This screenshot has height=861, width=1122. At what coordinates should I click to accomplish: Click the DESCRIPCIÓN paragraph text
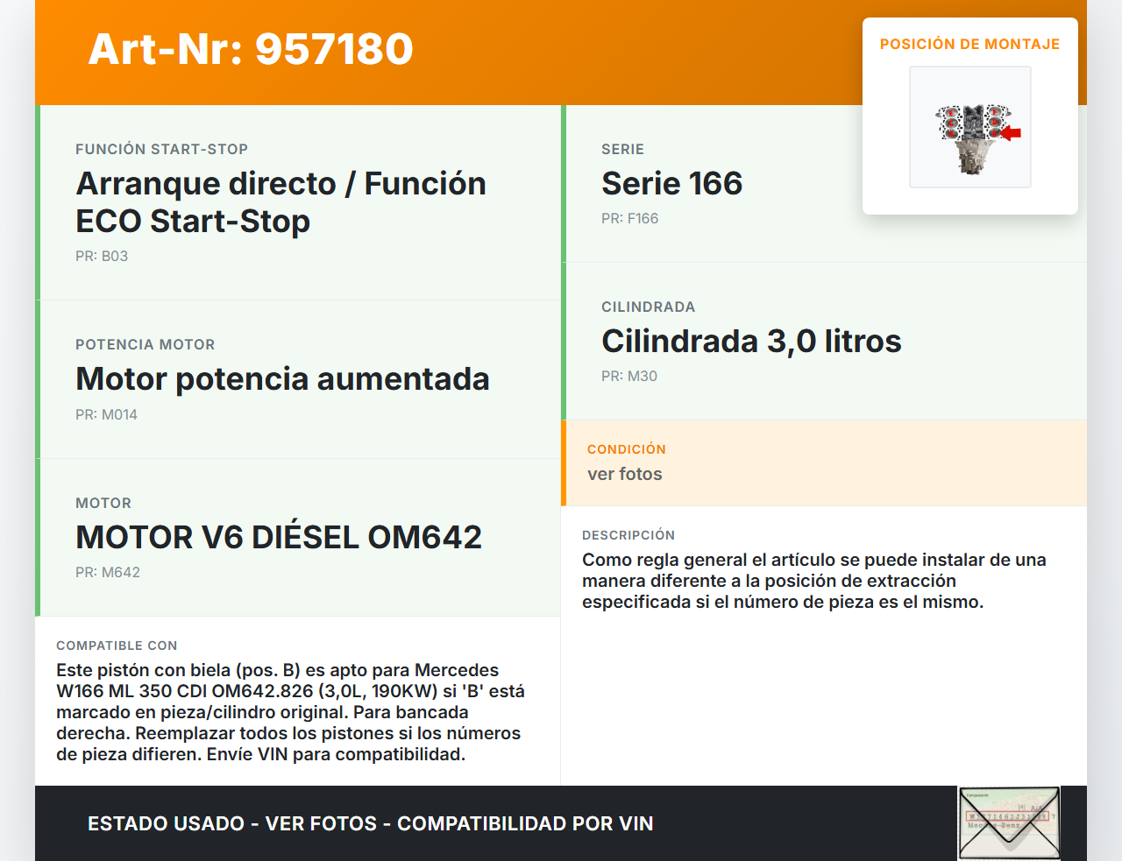pos(813,581)
